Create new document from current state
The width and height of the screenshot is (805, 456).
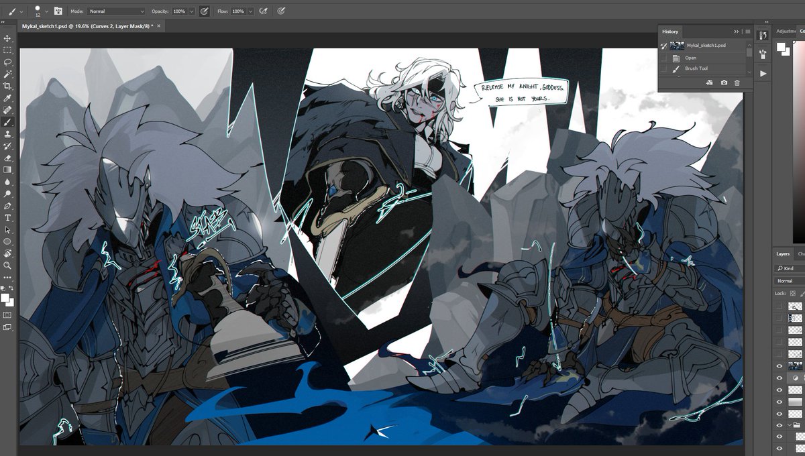[x=710, y=82]
